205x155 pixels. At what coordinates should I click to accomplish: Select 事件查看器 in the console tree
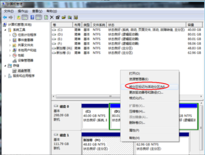(25, 40)
